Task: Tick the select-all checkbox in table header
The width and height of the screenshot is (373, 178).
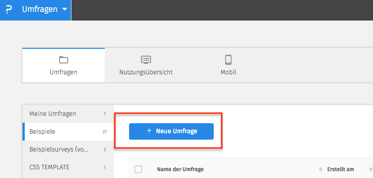Action: tap(138, 169)
